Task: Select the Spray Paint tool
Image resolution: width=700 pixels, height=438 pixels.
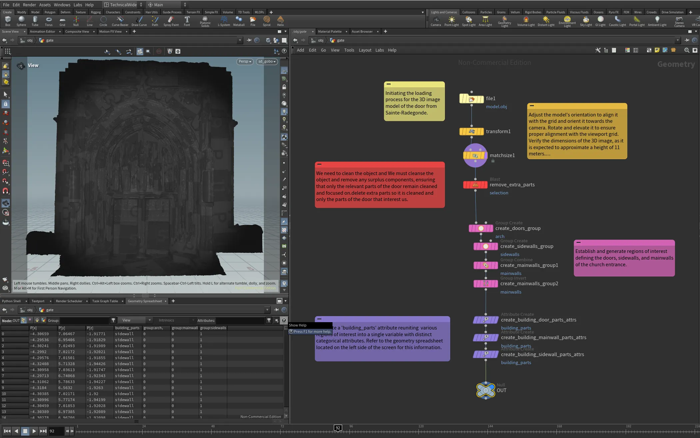Action: pyautogui.click(x=171, y=21)
